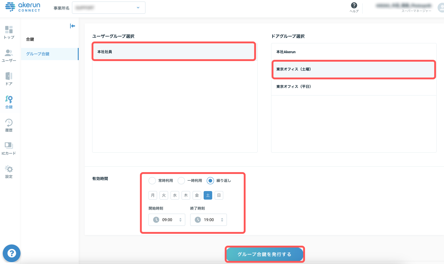Select the 東京オフィス（平日） door group
444x264 pixels.
tap(354, 87)
